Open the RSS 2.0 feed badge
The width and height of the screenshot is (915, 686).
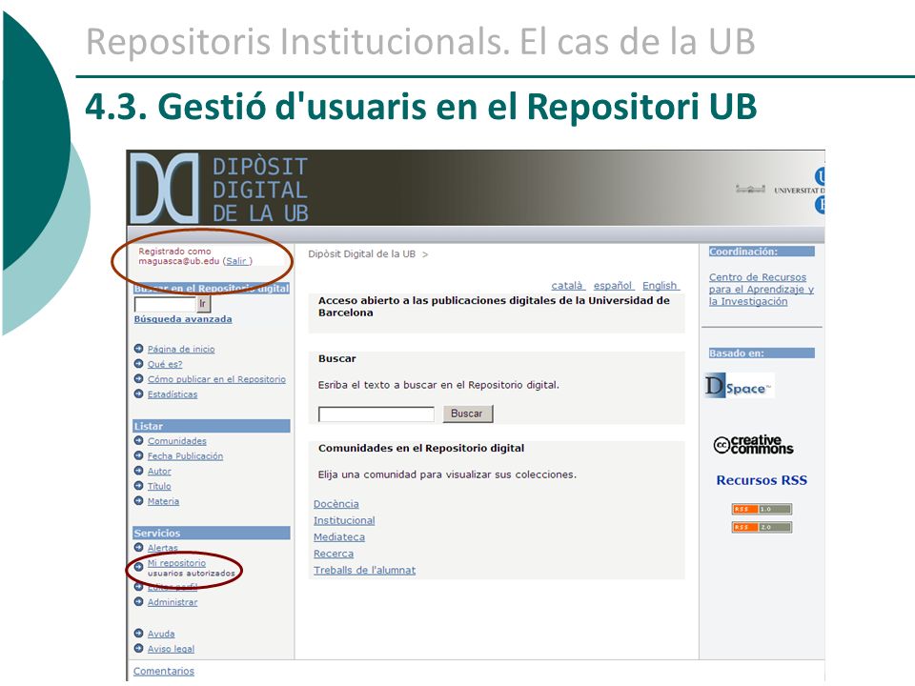pyautogui.click(x=762, y=527)
